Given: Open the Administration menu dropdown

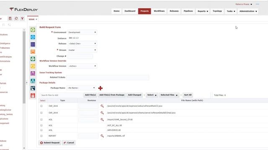Looking at the screenshot, I should (248, 11).
